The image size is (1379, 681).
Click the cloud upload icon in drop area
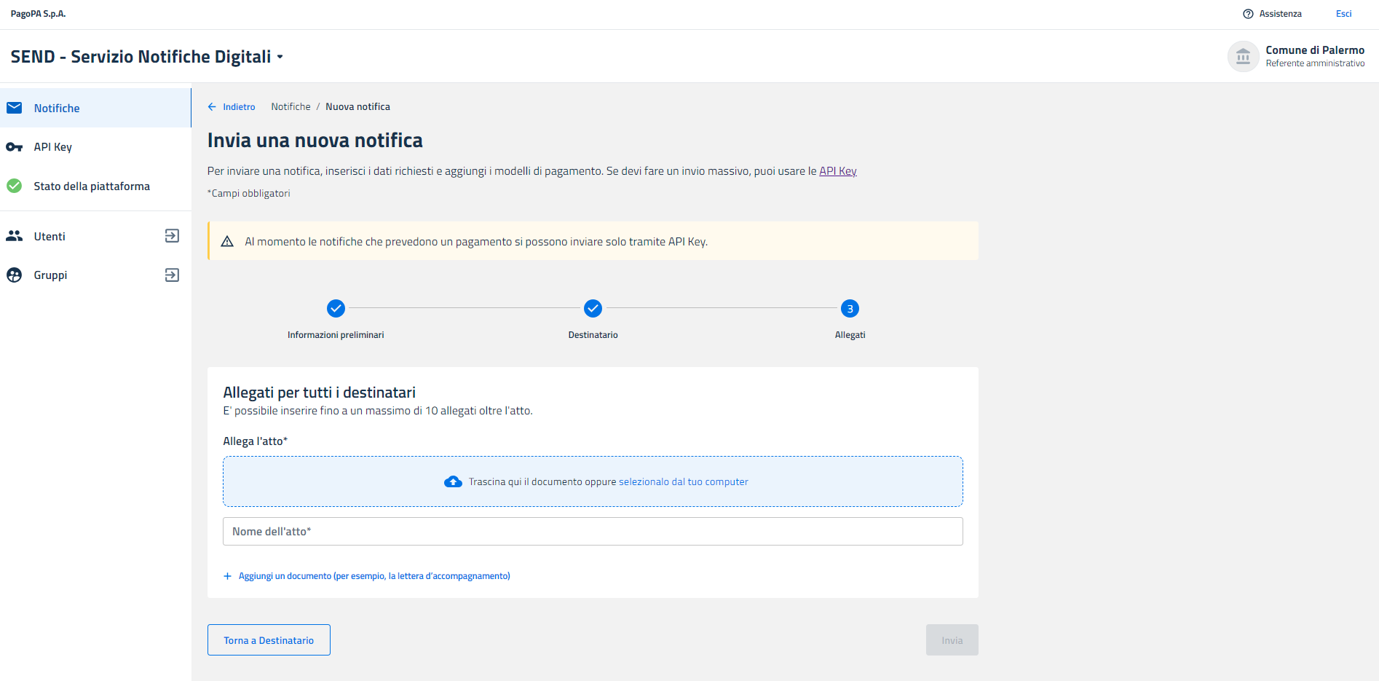[453, 481]
